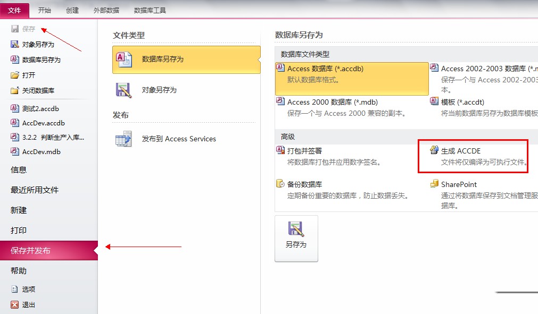Select 生成 ACCDE option text

[461, 151]
